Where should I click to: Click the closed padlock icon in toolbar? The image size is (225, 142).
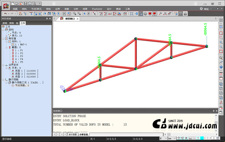[185, 14]
